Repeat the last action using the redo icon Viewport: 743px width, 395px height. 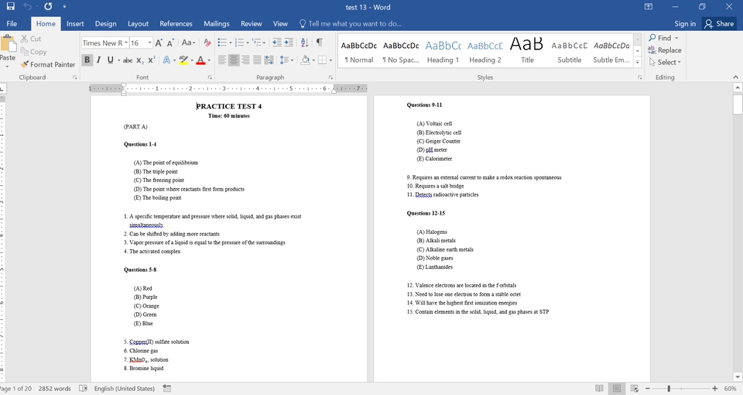(48, 7)
